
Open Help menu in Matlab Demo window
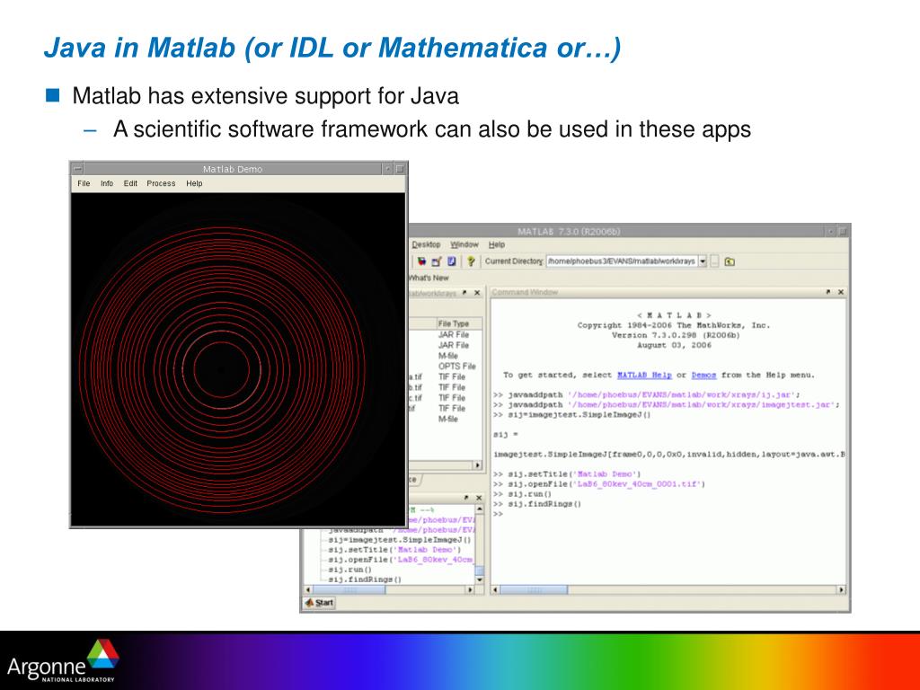(194, 183)
